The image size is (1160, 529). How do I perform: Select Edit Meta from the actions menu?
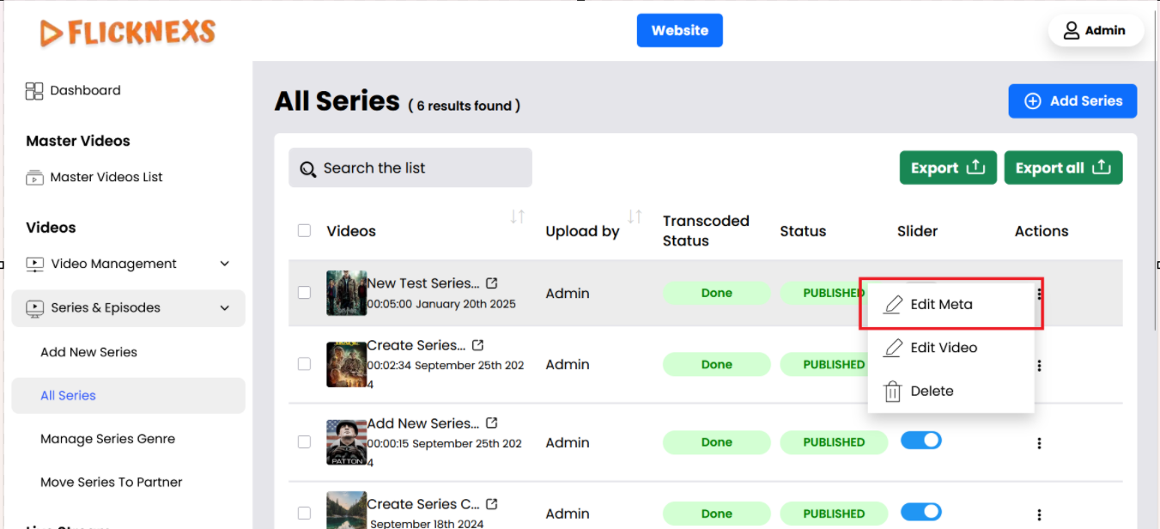coord(941,304)
